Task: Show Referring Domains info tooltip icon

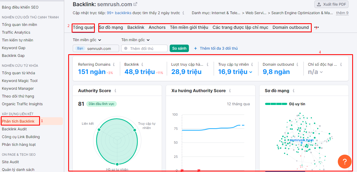Action: [x=114, y=64]
